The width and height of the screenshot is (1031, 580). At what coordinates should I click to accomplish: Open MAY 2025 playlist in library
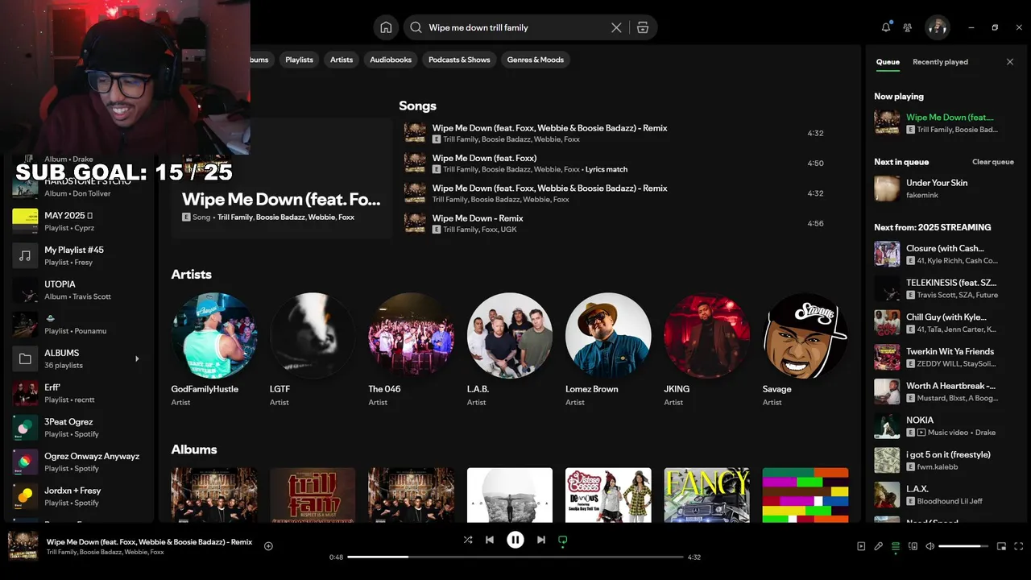click(x=79, y=222)
